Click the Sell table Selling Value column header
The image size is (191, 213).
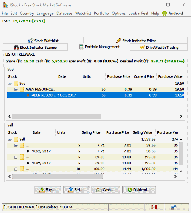143,132
